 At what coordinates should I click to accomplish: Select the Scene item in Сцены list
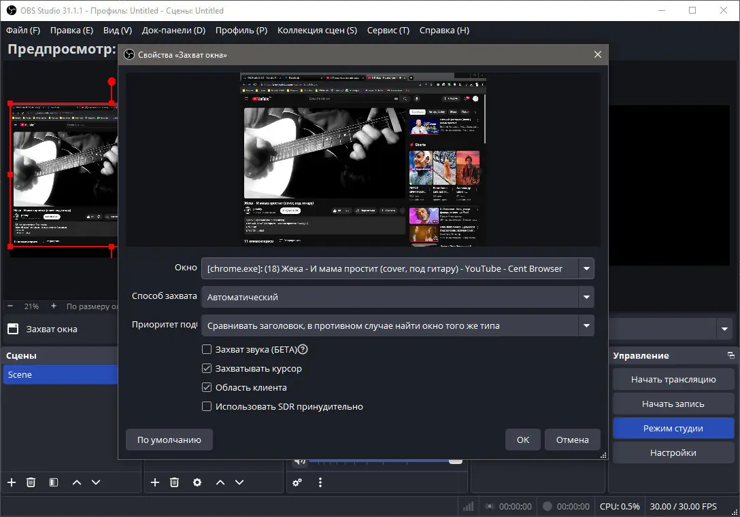(x=61, y=374)
